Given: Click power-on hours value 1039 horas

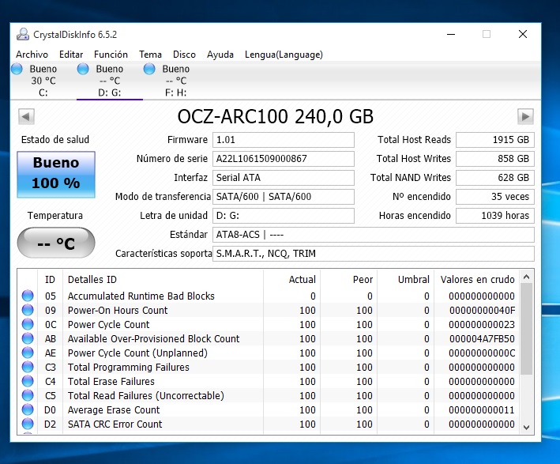Looking at the screenshot, I should (x=495, y=216).
